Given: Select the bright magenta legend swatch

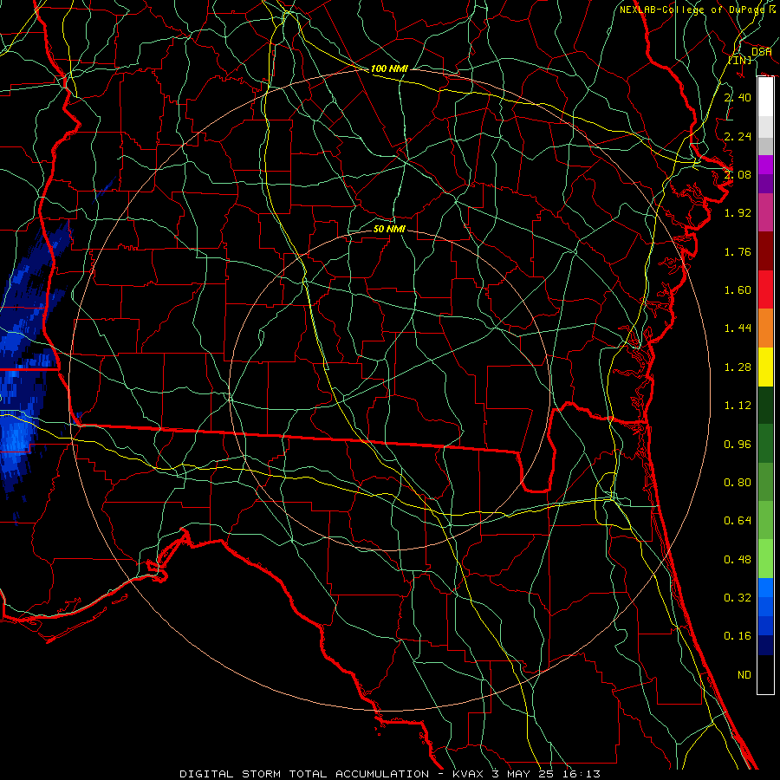Looking at the screenshot, I should (x=765, y=165).
